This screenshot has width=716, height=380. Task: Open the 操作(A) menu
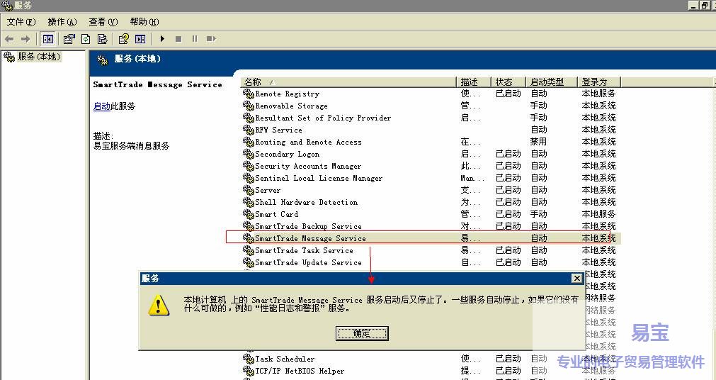click(x=62, y=22)
